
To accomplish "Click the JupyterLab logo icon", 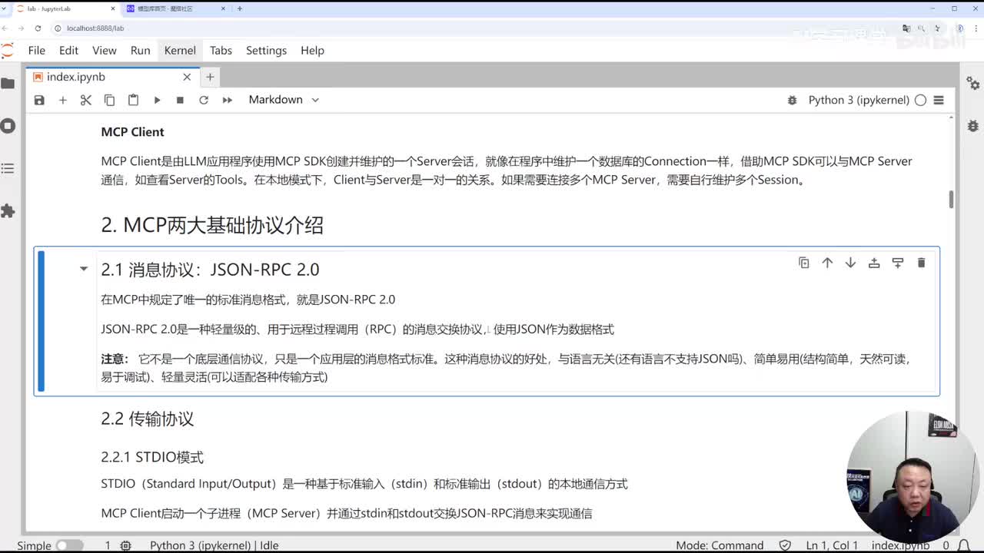I will [8, 51].
